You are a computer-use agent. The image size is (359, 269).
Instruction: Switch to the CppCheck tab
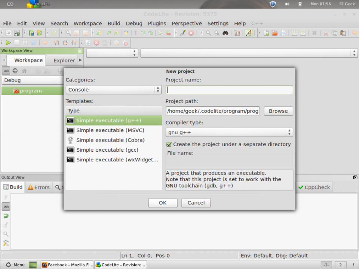314,187
